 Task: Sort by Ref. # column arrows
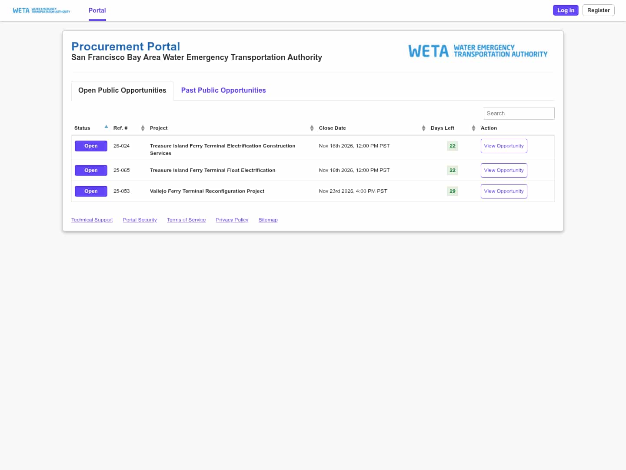tap(143, 128)
